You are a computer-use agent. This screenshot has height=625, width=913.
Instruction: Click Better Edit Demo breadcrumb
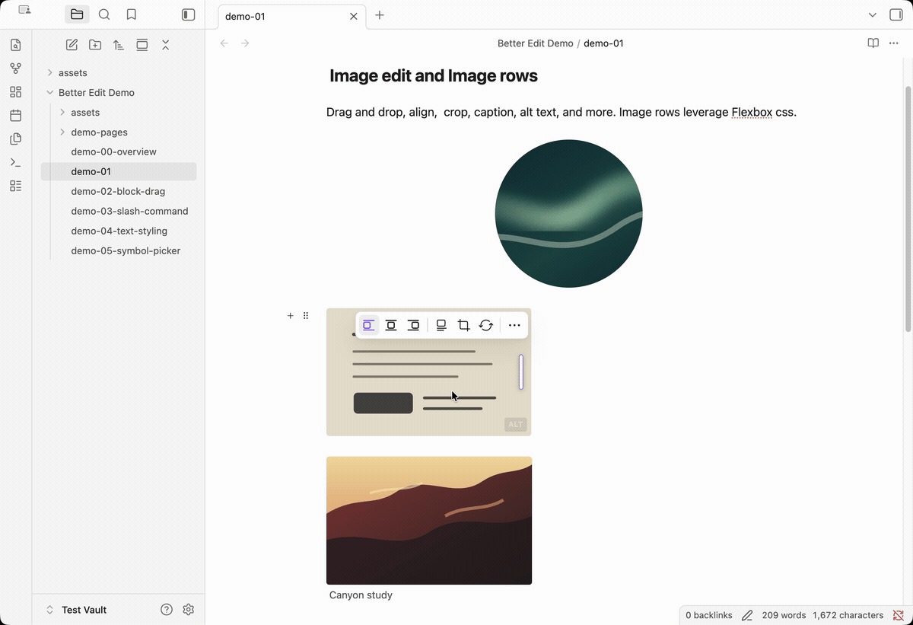(x=536, y=43)
